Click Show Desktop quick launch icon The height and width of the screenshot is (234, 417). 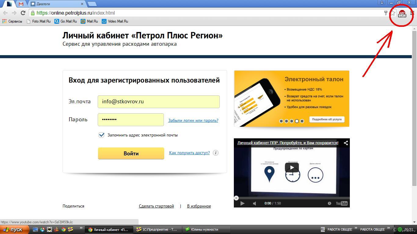coord(35,229)
